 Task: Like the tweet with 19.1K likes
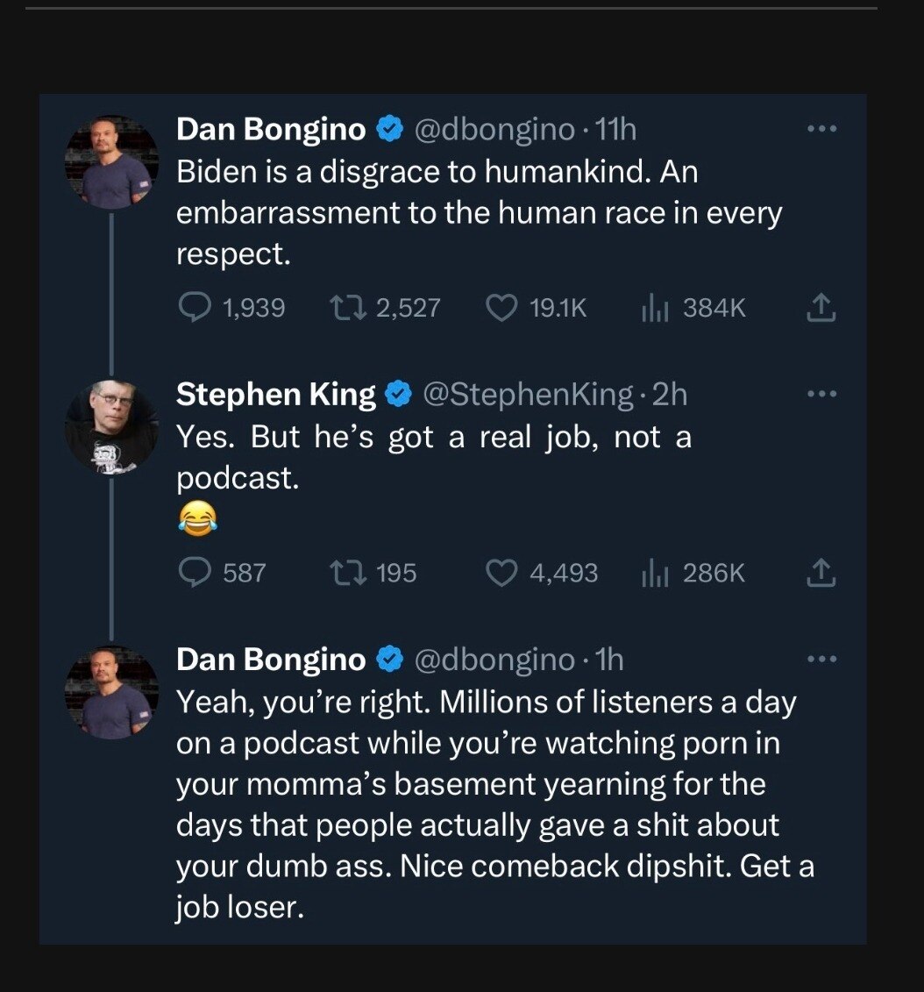[x=501, y=307]
